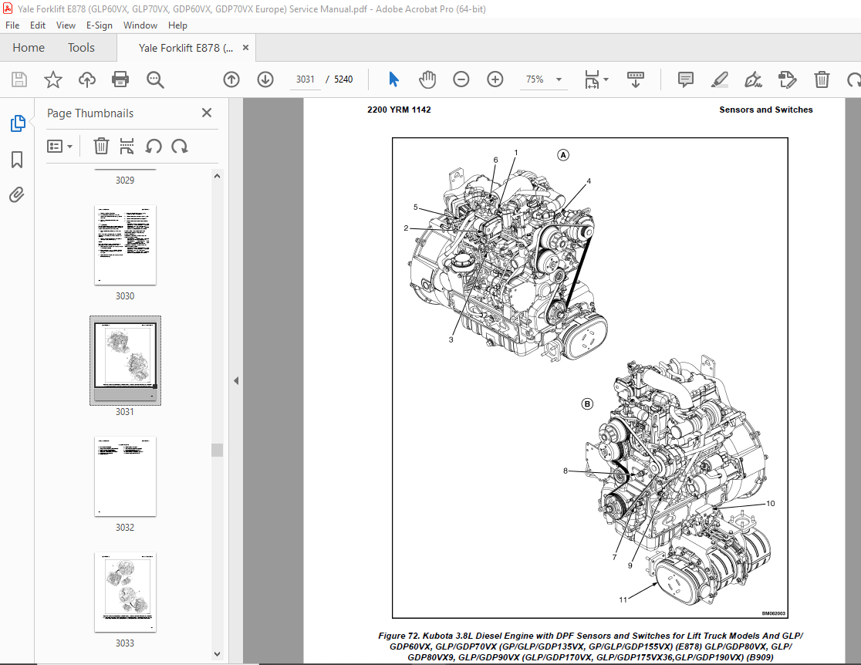Click the page number field showing 3031
861x665 pixels.
pyautogui.click(x=306, y=79)
